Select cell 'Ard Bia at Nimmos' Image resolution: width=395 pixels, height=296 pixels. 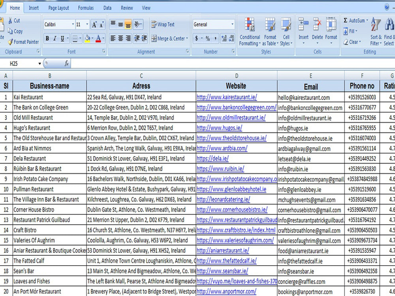pos(49,148)
